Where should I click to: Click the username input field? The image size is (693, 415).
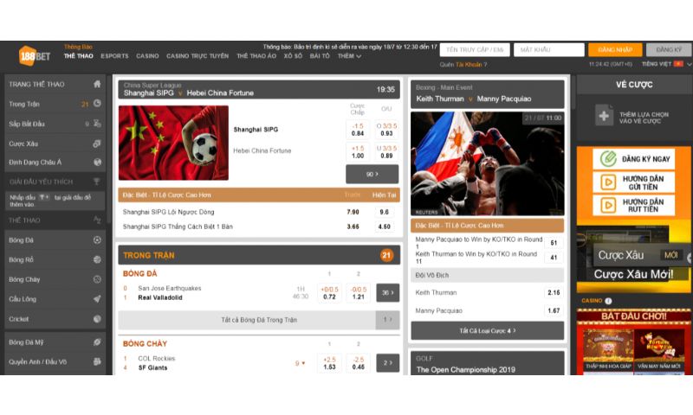475,50
